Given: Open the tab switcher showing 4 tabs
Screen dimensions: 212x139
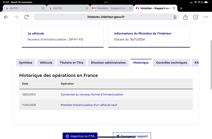Looking at the screenshot, I should [x=196, y=17].
